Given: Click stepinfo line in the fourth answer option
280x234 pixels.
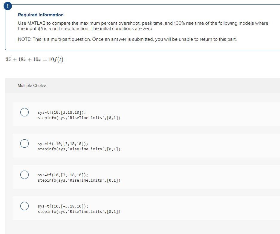Looking at the screenshot, I should click(x=79, y=212).
